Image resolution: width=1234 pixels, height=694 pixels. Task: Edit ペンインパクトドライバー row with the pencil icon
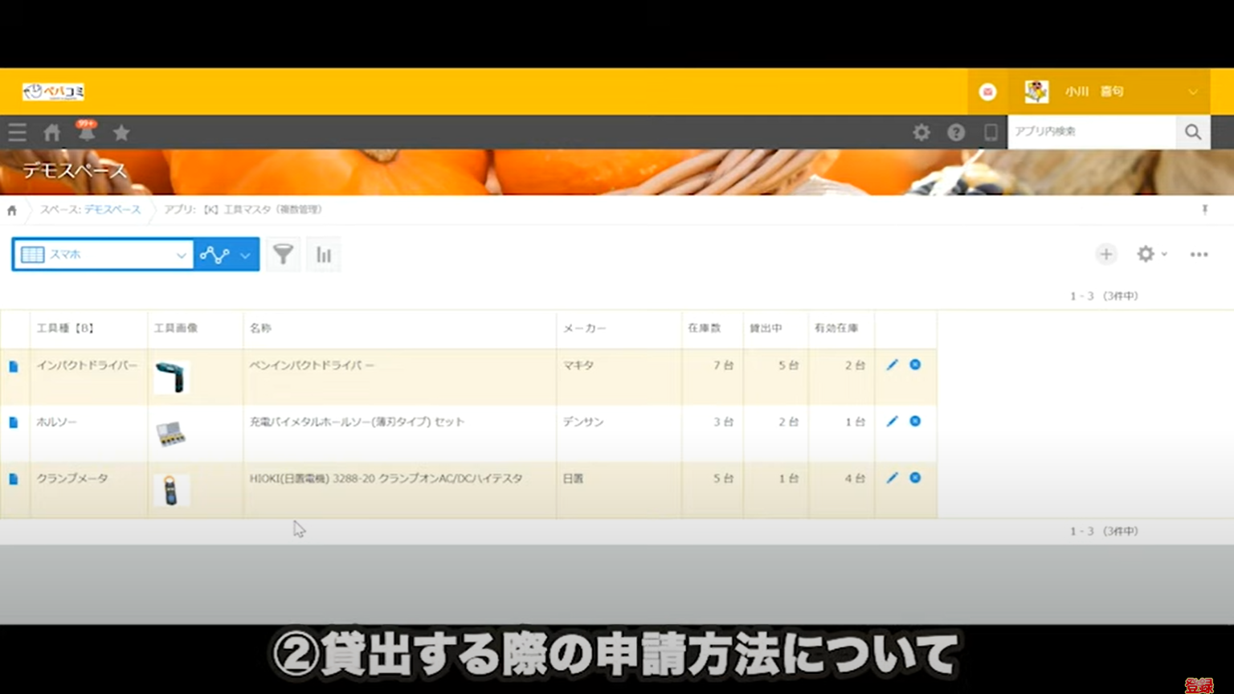pyautogui.click(x=891, y=365)
